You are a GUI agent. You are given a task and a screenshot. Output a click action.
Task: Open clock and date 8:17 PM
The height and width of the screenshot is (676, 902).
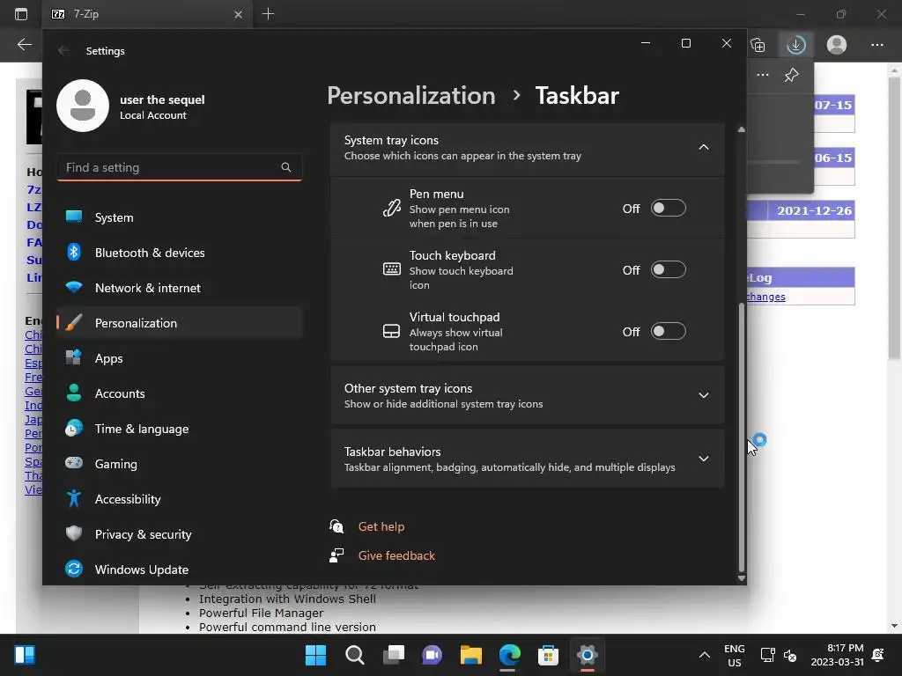coord(837,655)
